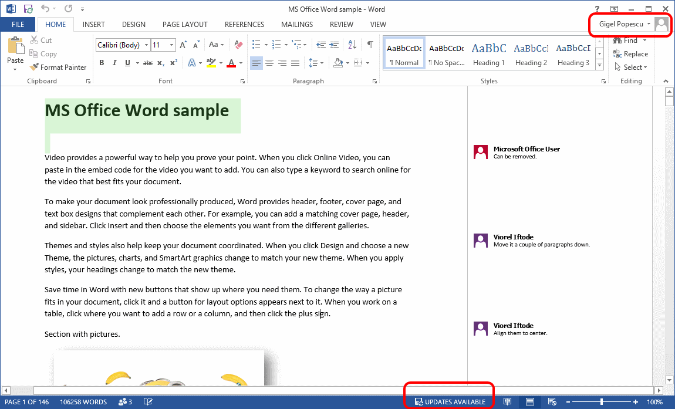Click the zoom in plus button
Viewport: 675px width, 409px height.
click(636, 402)
